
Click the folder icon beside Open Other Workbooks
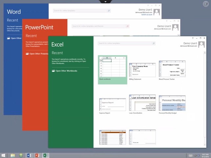[x=53, y=70]
